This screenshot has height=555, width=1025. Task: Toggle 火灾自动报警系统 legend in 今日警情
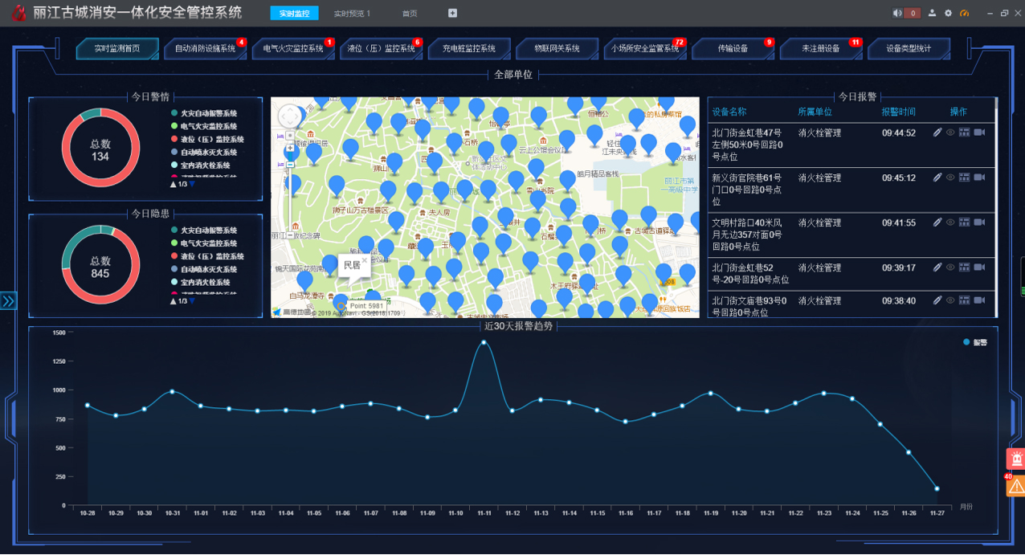pos(203,113)
